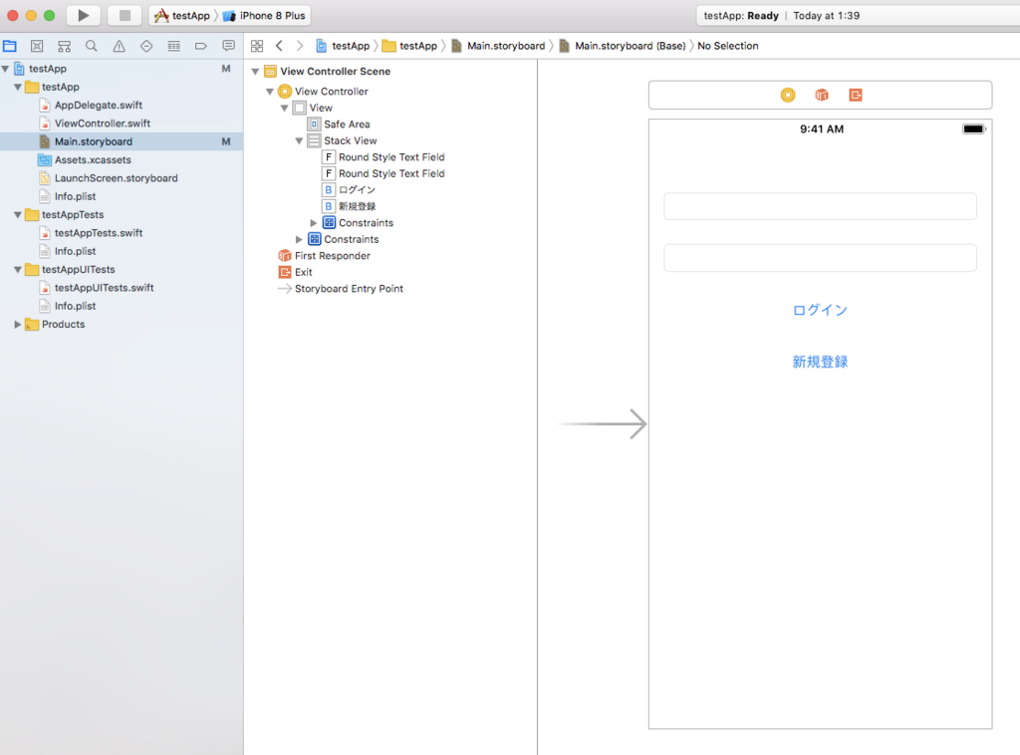This screenshot has width=1020, height=755.
Task: Go forward in editor history
Action: [299, 46]
